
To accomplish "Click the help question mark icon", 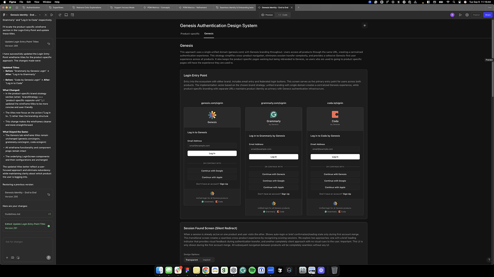I will click(489, 260).
